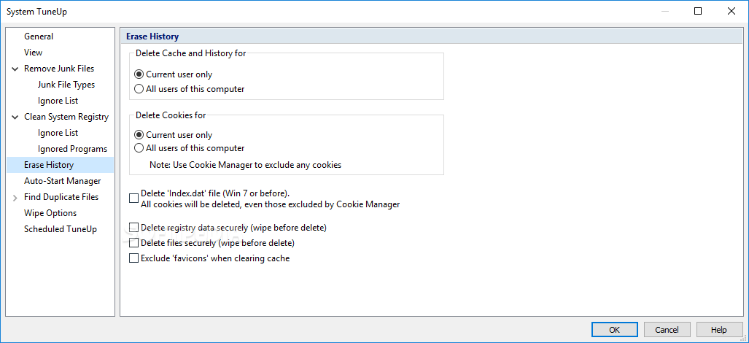Click the 'Delete Cookies for' group label
749x343 pixels.
click(171, 115)
